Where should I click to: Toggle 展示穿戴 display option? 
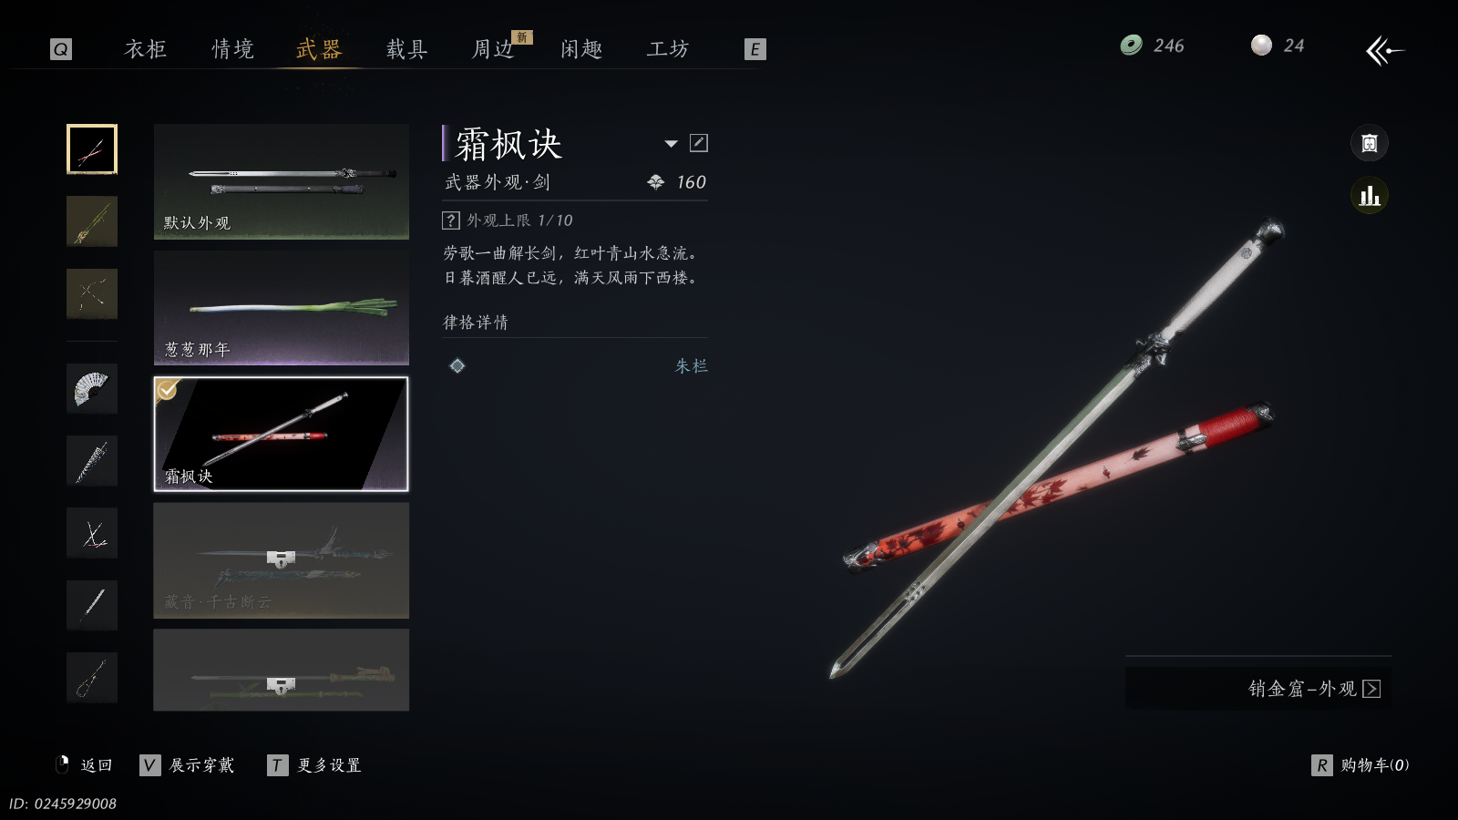click(187, 765)
